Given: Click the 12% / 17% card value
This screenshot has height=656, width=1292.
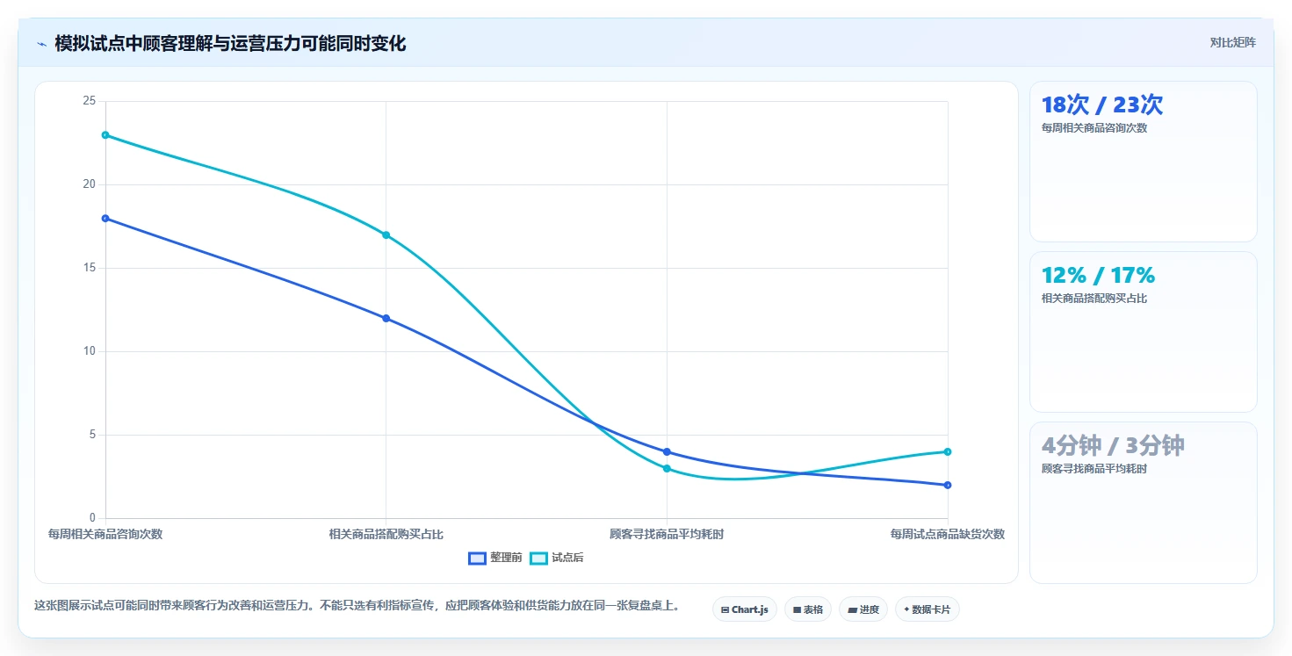Looking at the screenshot, I should [x=1098, y=275].
